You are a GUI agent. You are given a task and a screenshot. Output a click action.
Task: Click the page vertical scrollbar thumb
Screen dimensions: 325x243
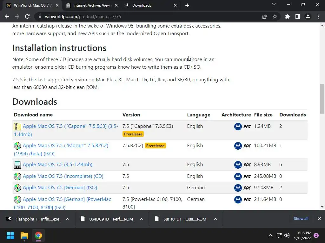322,98
